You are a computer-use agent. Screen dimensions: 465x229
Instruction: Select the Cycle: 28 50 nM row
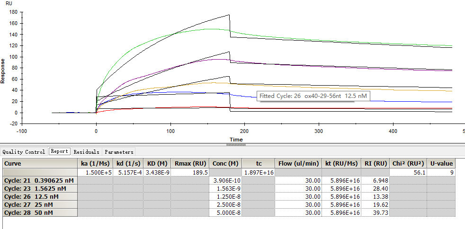39,212
